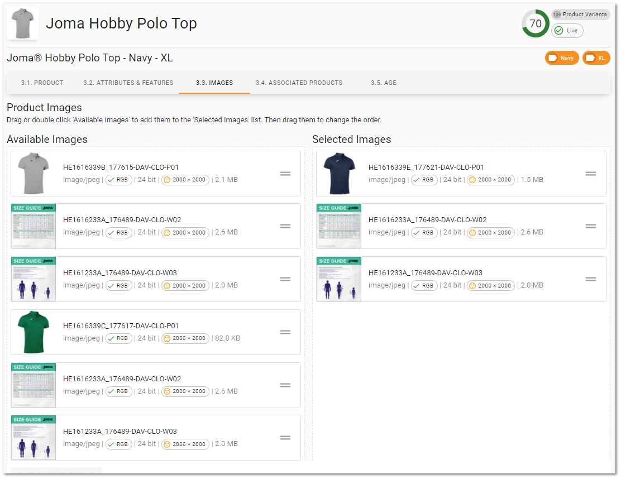The width and height of the screenshot is (621, 479).
Task: Click drag handle for selected HE1616339E_177621 navy image
Action: click(590, 174)
